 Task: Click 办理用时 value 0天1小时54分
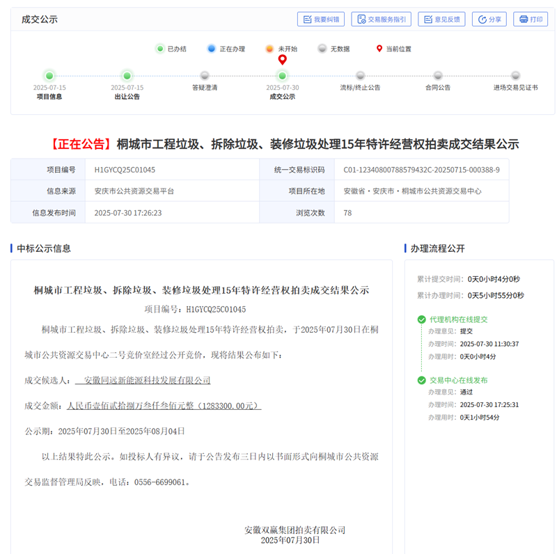(479, 418)
